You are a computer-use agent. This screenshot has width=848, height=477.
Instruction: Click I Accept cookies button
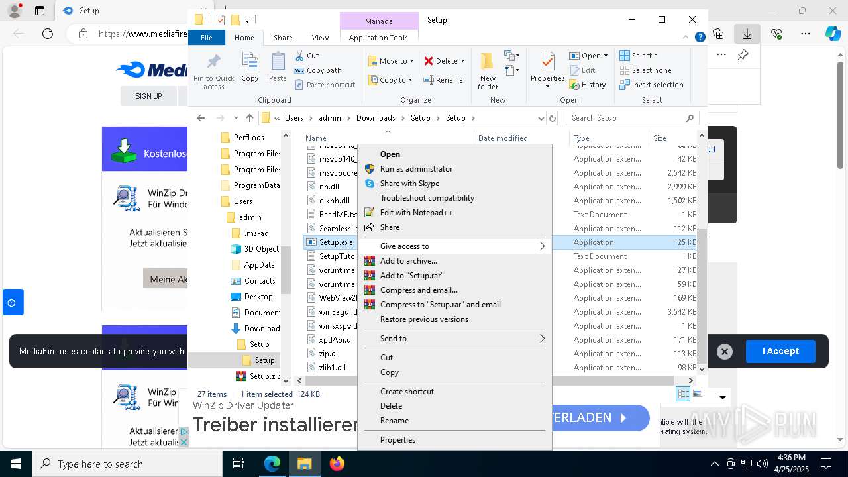click(x=780, y=352)
